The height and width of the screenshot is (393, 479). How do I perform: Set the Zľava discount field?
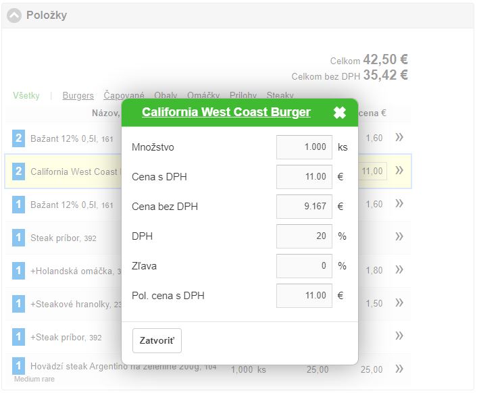pos(304,266)
